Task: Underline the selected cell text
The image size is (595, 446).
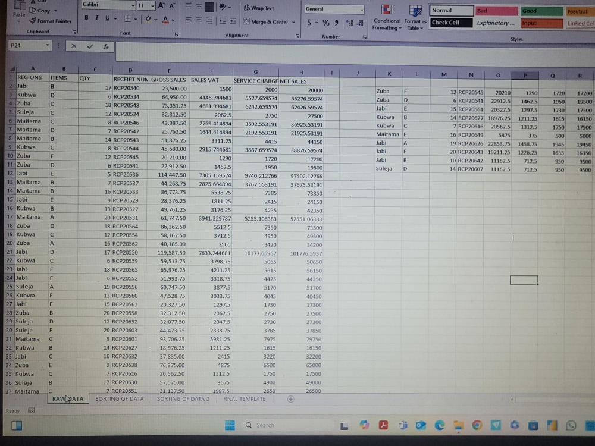Action: tap(107, 18)
